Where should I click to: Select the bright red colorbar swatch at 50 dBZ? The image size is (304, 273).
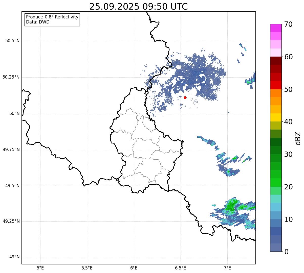[276, 85]
